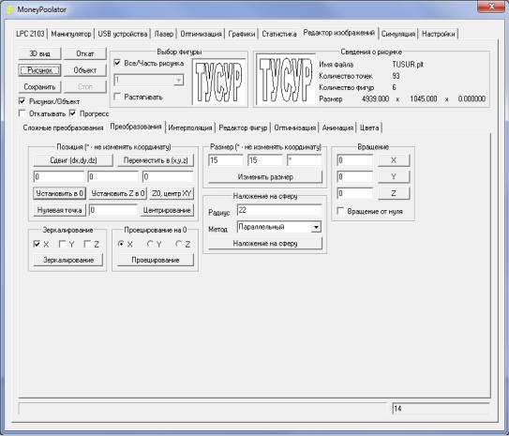Open the figure number dropdown
Screen dimensions: 509x436
tap(178, 80)
